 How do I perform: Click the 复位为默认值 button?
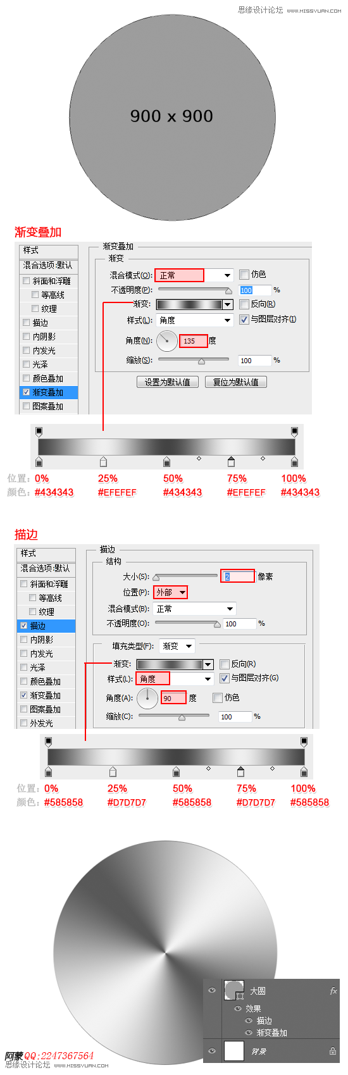(236, 382)
